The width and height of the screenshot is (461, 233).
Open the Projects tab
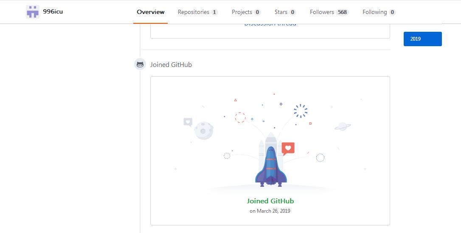coord(246,12)
